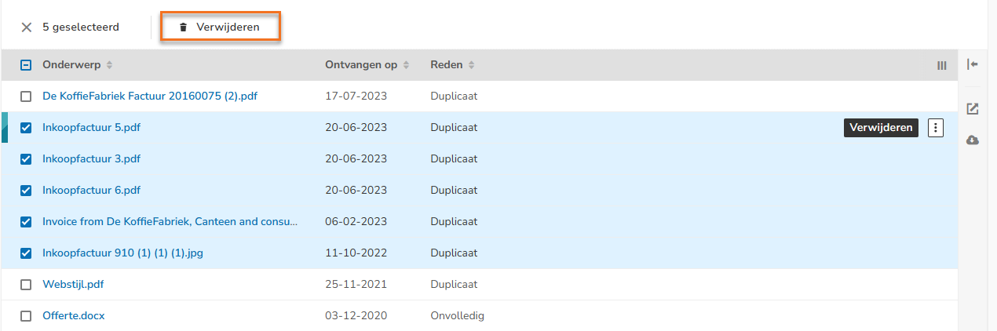Check the Offerte.docx checkbox

click(26, 316)
